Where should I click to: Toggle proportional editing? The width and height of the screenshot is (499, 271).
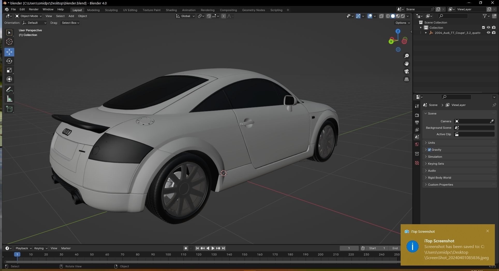coord(224,16)
